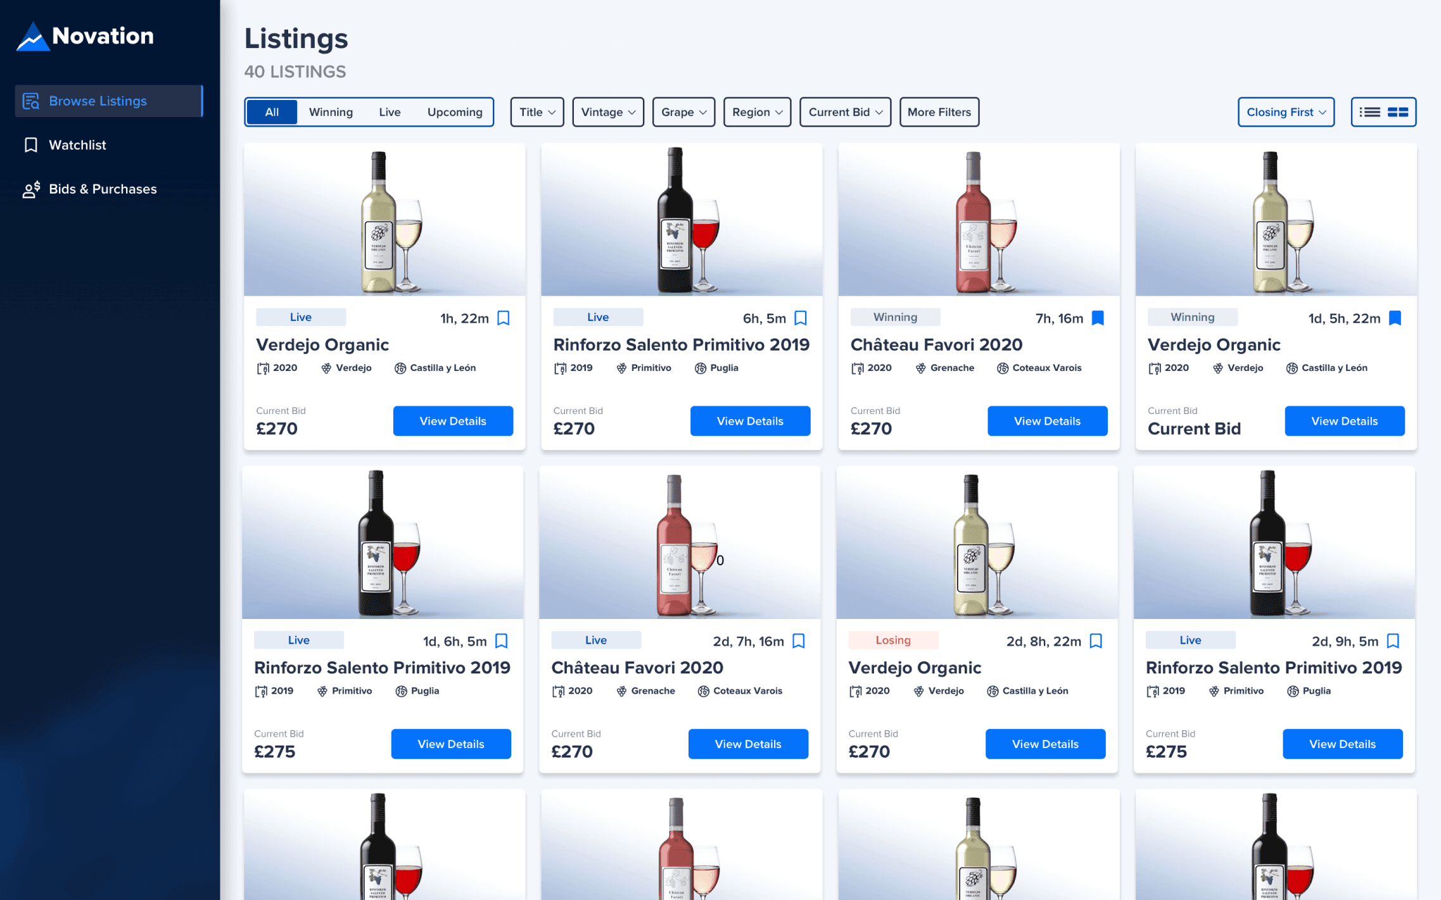Toggle bookmark on Losing Verdejo Organic listing

coord(1096,641)
